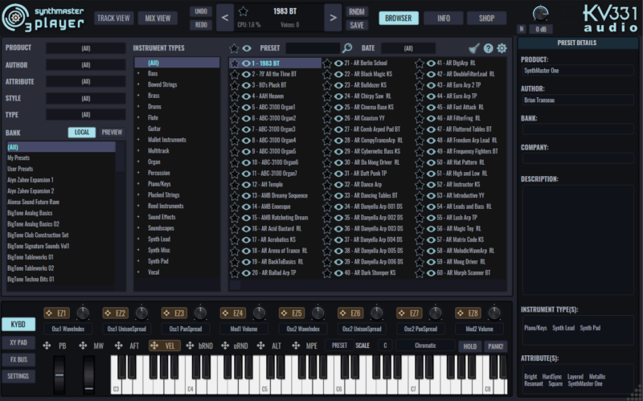Image resolution: width=643 pixels, height=401 pixels.
Task: Switch to the INFO tab
Action: [x=443, y=18]
